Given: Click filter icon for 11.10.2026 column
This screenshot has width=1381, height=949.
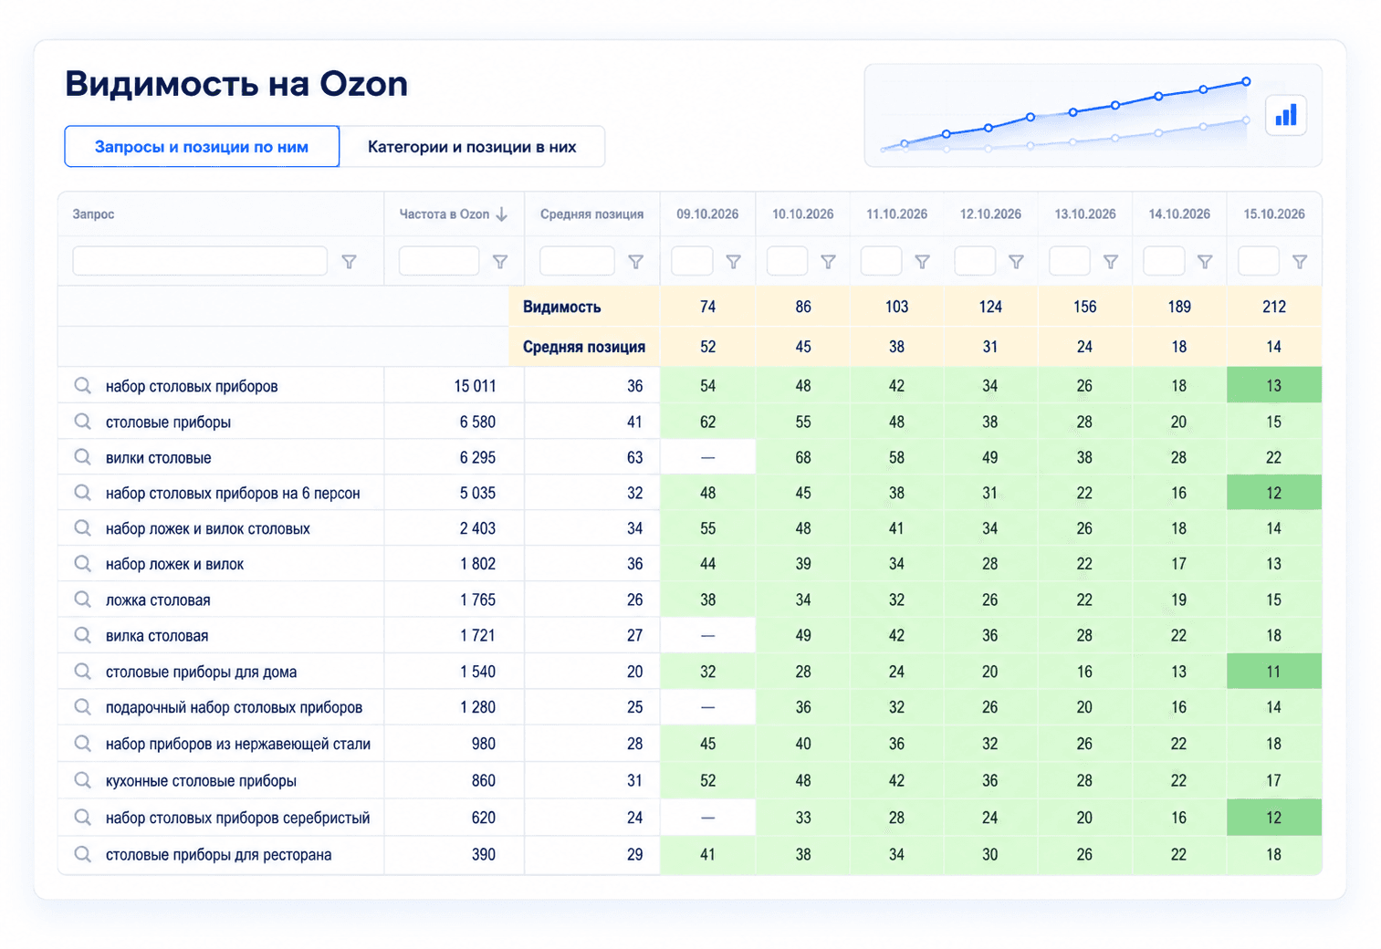Looking at the screenshot, I should (922, 262).
